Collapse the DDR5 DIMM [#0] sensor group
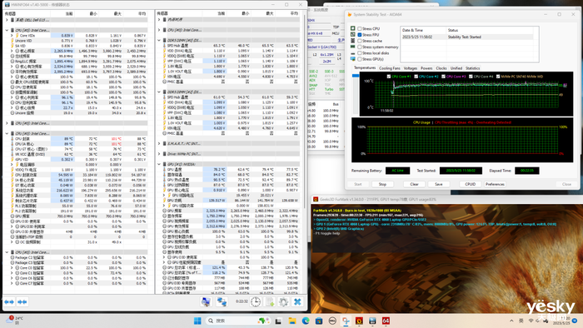 click(159, 40)
